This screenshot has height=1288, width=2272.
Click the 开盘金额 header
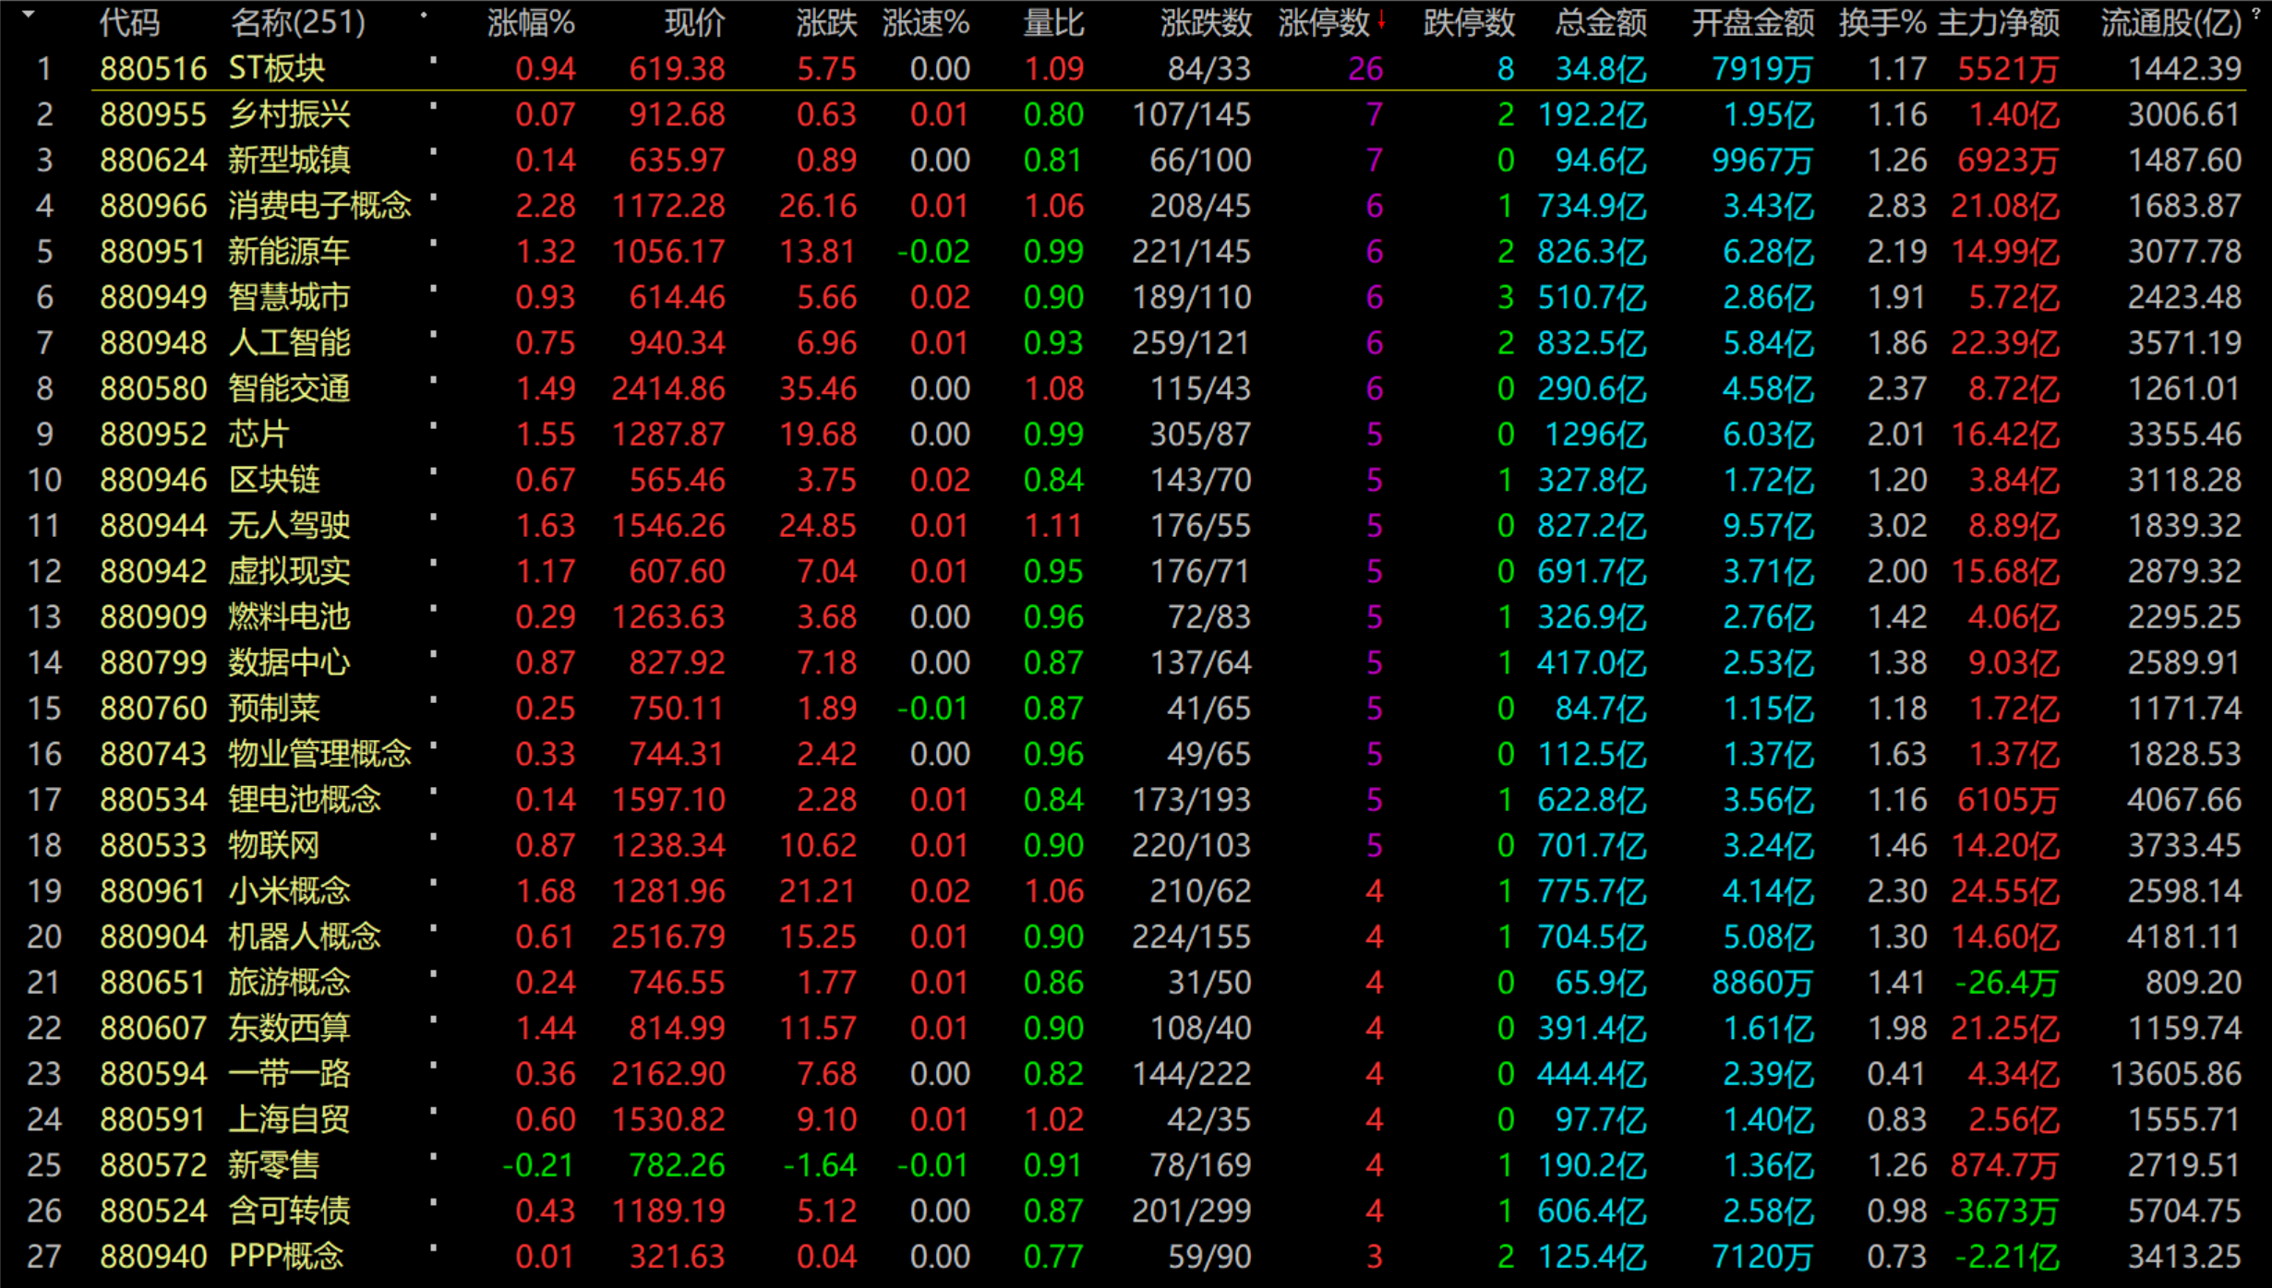click(1752, 23)
